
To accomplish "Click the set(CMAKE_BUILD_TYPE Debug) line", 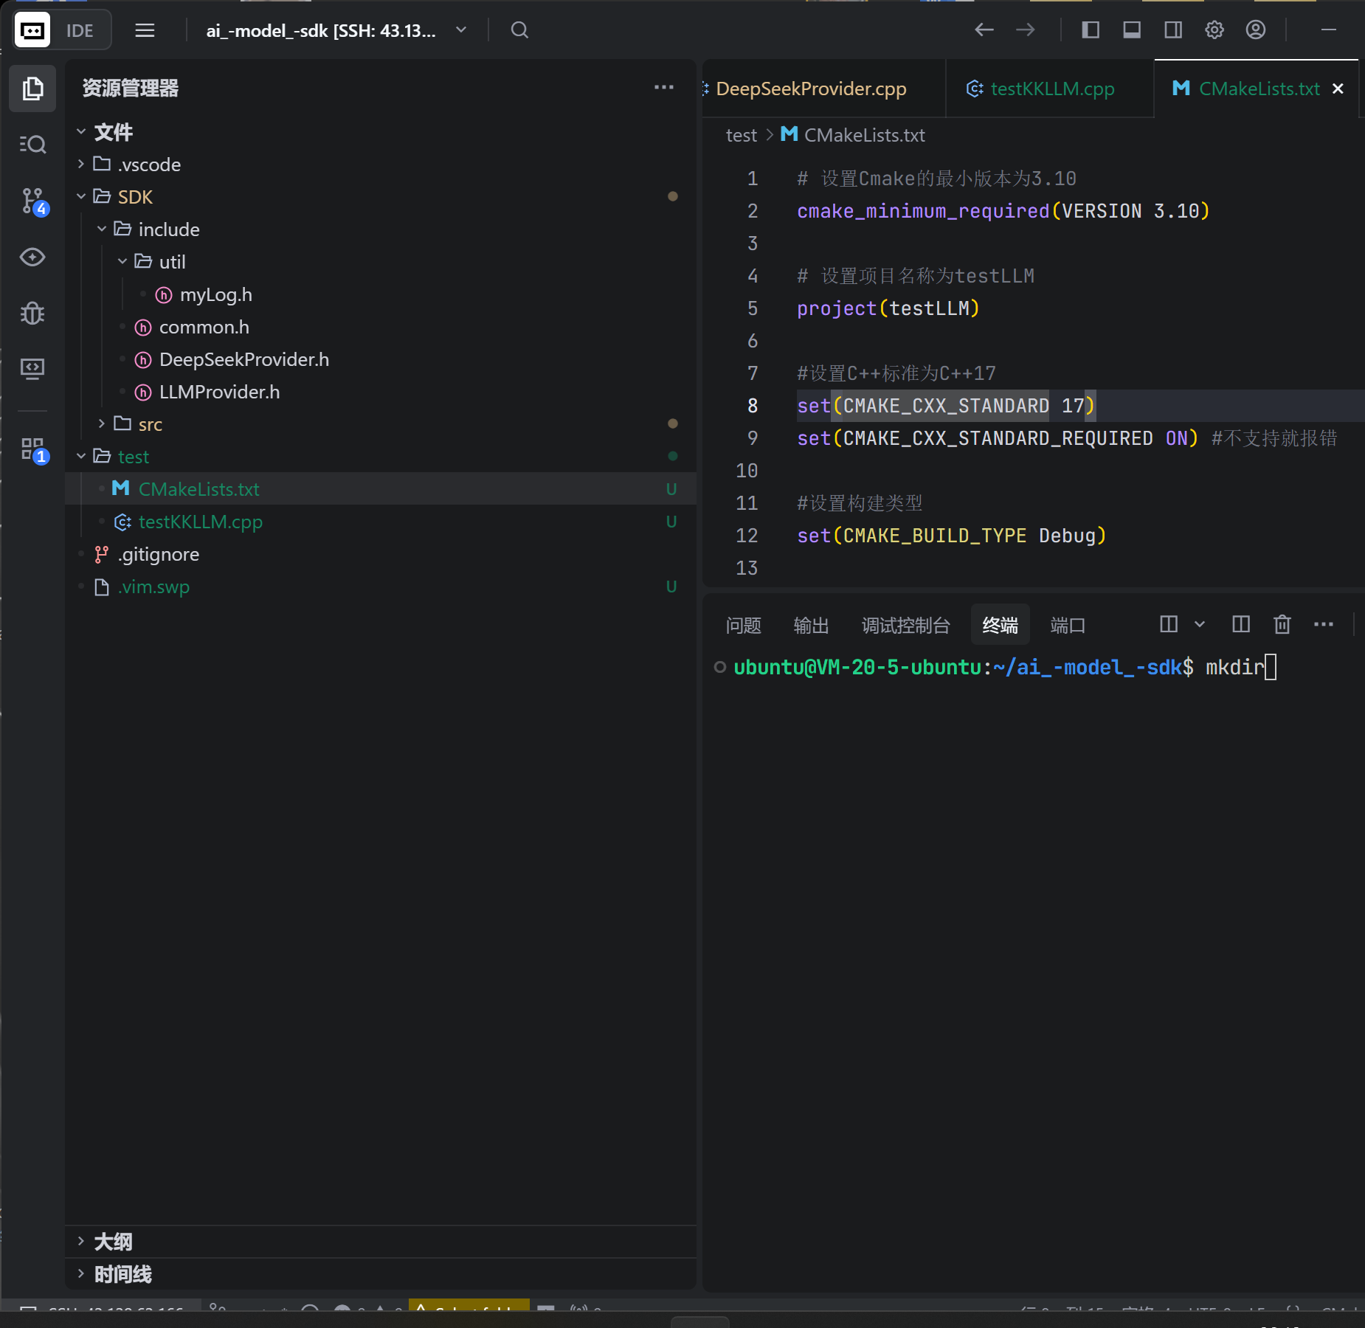I will coord(952,536).
